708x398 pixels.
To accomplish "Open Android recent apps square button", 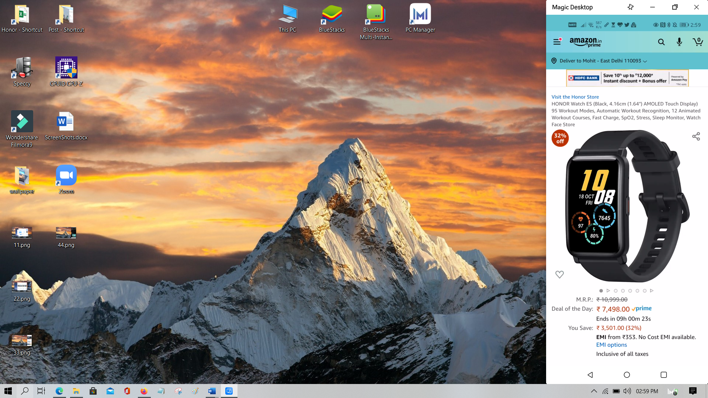I will [664, 375].
